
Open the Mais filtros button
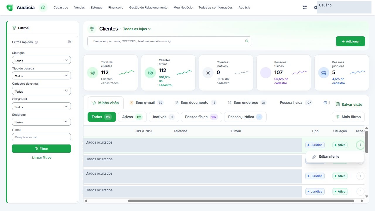pos(348,117)
